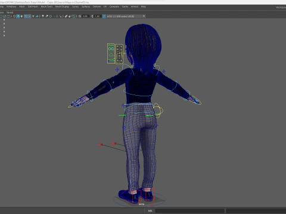Open the Surfaces menu
Image resolution: width=286 pixels, height=214 pixels.
[x=86, y=7]
